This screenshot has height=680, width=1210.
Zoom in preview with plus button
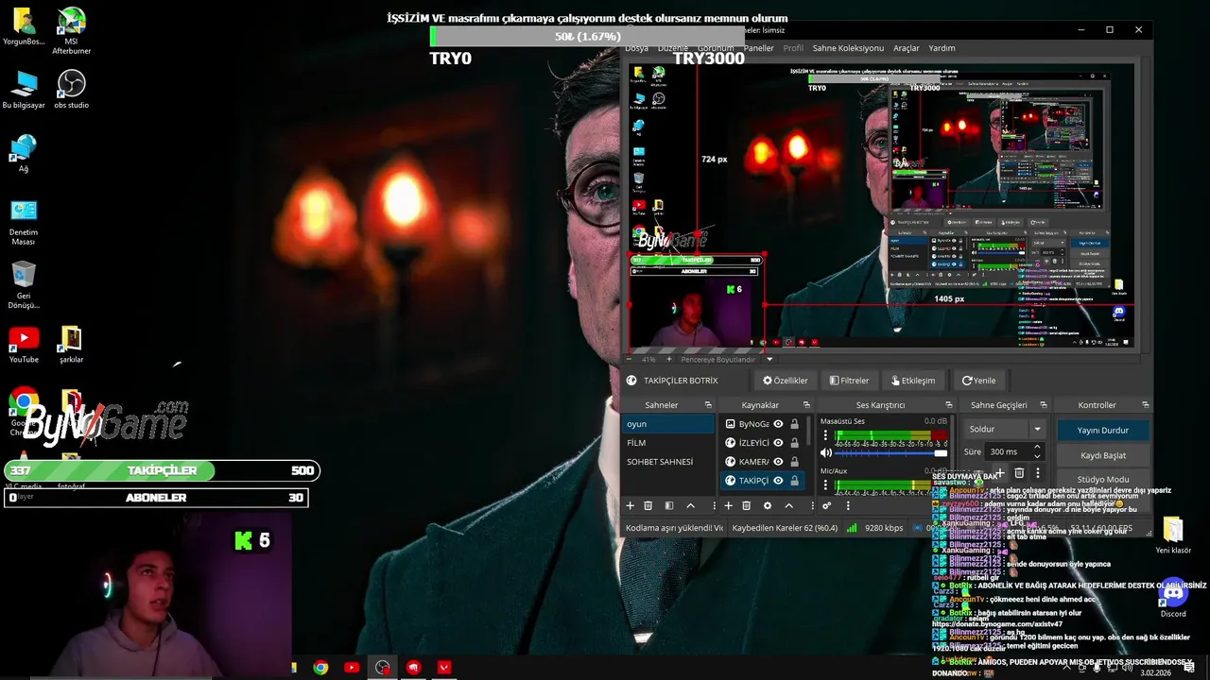click(669, 360)
